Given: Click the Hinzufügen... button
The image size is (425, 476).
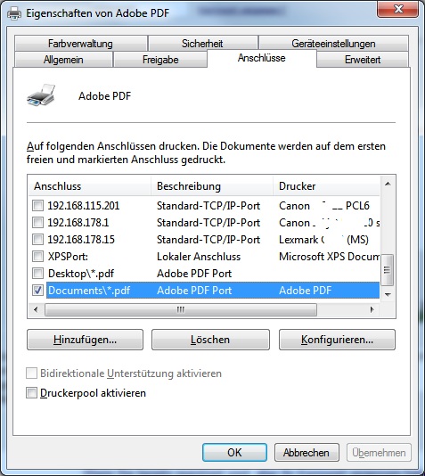Looking at the screenshot, I should 85,340.
